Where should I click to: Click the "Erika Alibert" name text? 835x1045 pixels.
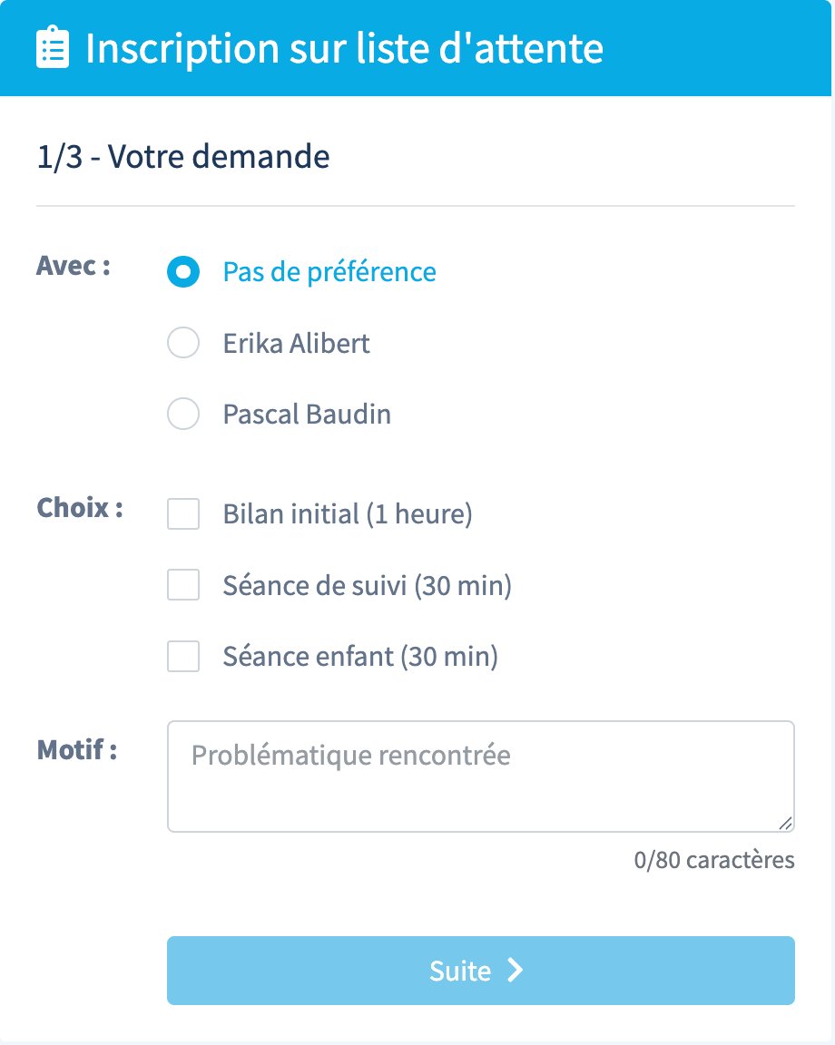click(297, 344)
